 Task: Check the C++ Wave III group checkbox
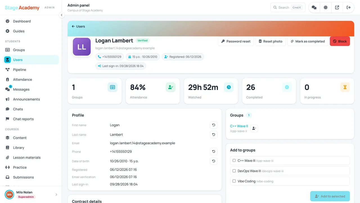click(x=234, y=160)
